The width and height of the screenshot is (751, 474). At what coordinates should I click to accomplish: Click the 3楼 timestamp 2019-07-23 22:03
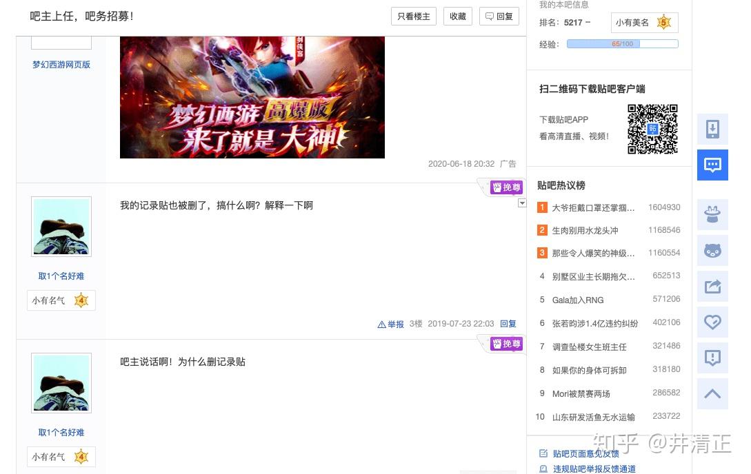tap(460, 324)
